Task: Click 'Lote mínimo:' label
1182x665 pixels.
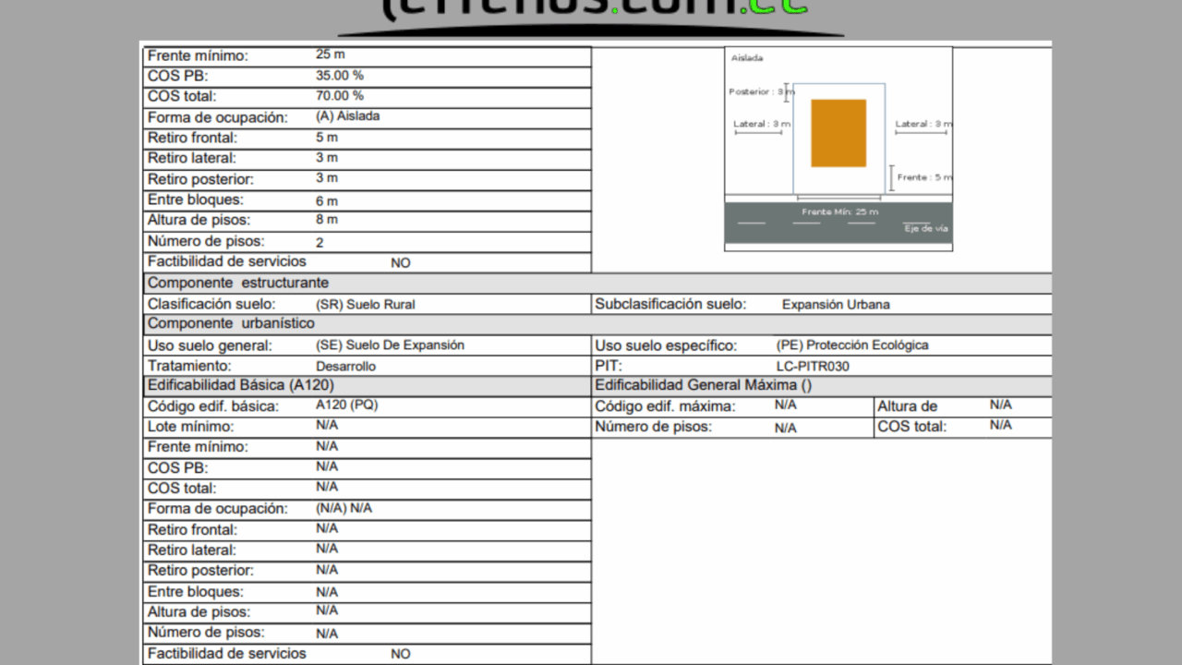Action: coord(191,427)
